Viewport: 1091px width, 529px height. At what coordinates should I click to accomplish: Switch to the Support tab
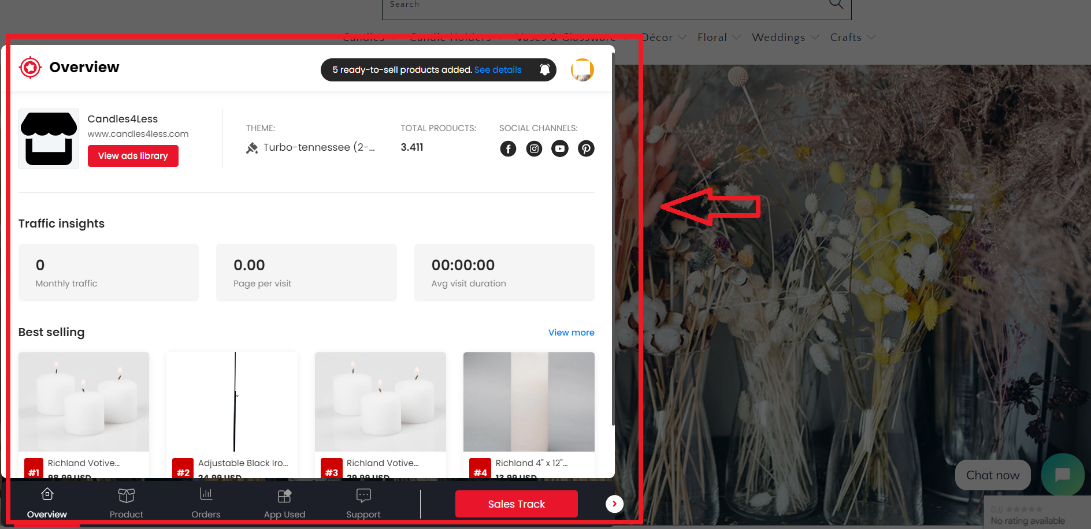363,503
